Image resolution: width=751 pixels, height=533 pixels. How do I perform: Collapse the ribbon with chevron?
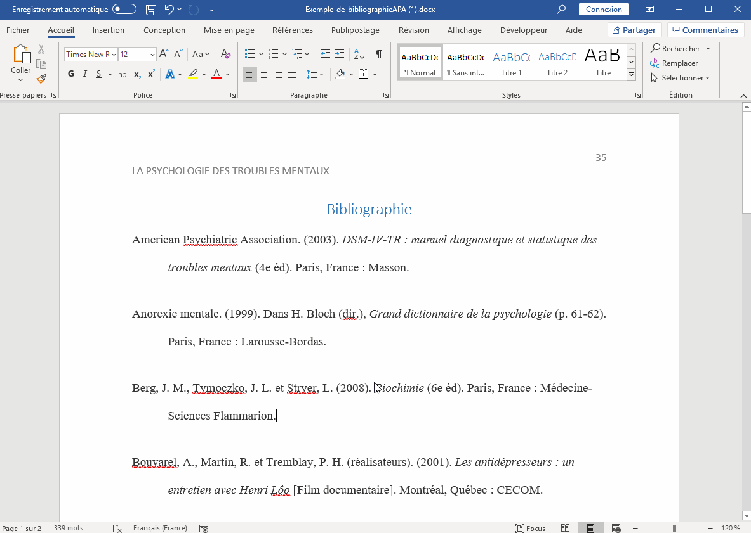[x=743, y=96]
